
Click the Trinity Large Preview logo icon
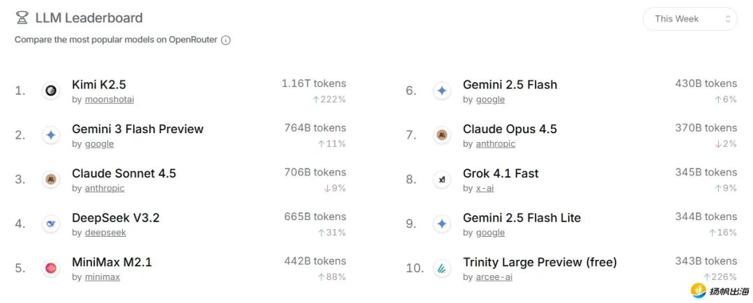tap(441, 268)
